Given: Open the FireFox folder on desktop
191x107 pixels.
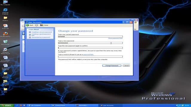Looking at the screenshot, I should [5, 19].
